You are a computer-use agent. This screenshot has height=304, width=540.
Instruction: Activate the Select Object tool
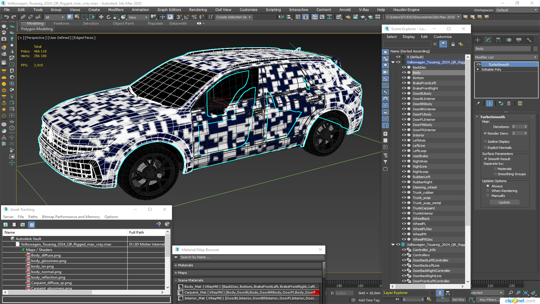70,17
